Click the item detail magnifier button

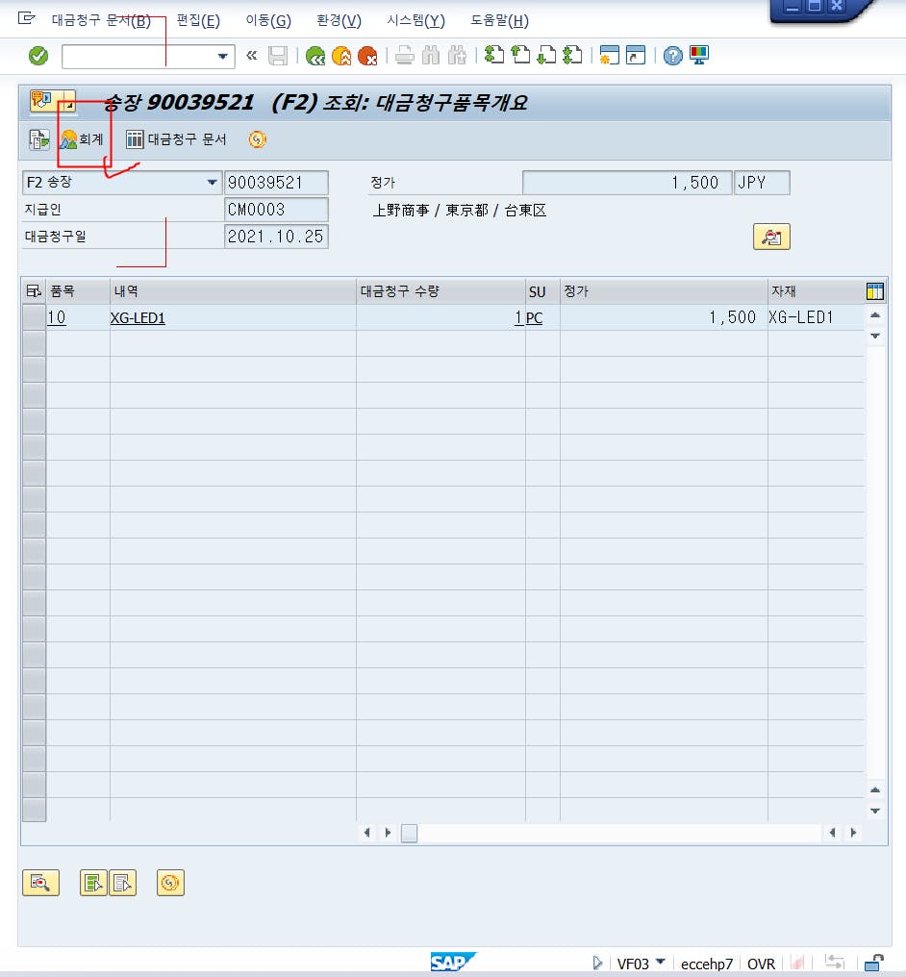[x=41, y=883]
